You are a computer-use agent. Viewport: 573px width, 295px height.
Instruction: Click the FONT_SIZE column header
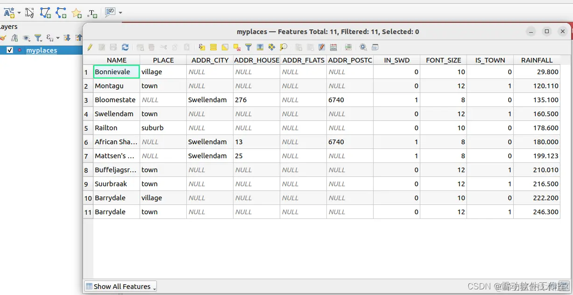[444, 60]
